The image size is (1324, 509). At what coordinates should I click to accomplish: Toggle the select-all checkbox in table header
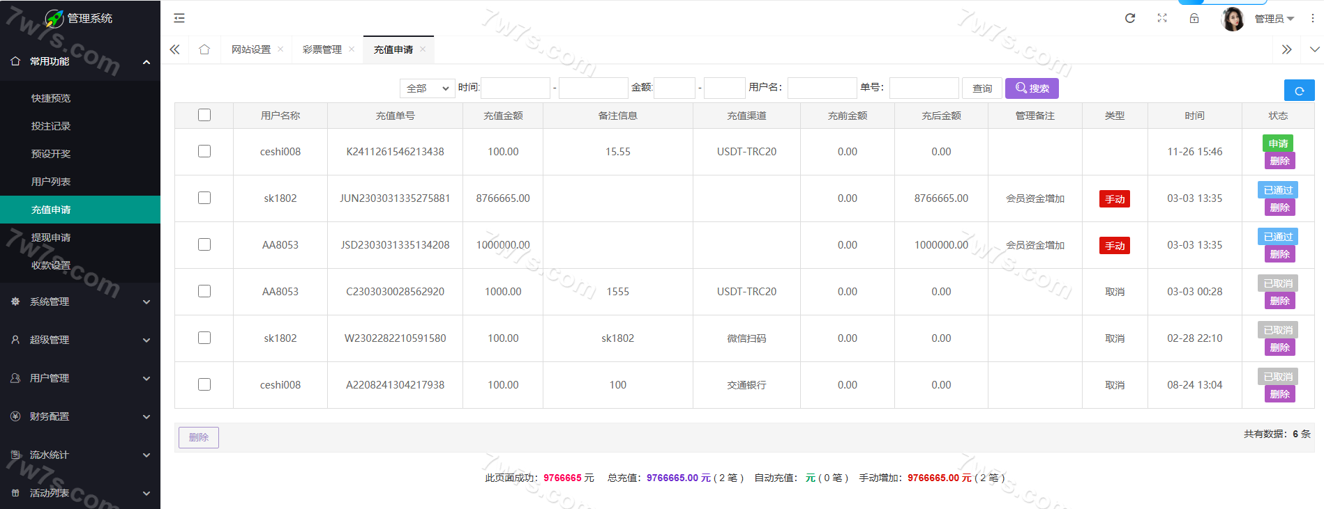pyautogui.click(x=204, y=115)
